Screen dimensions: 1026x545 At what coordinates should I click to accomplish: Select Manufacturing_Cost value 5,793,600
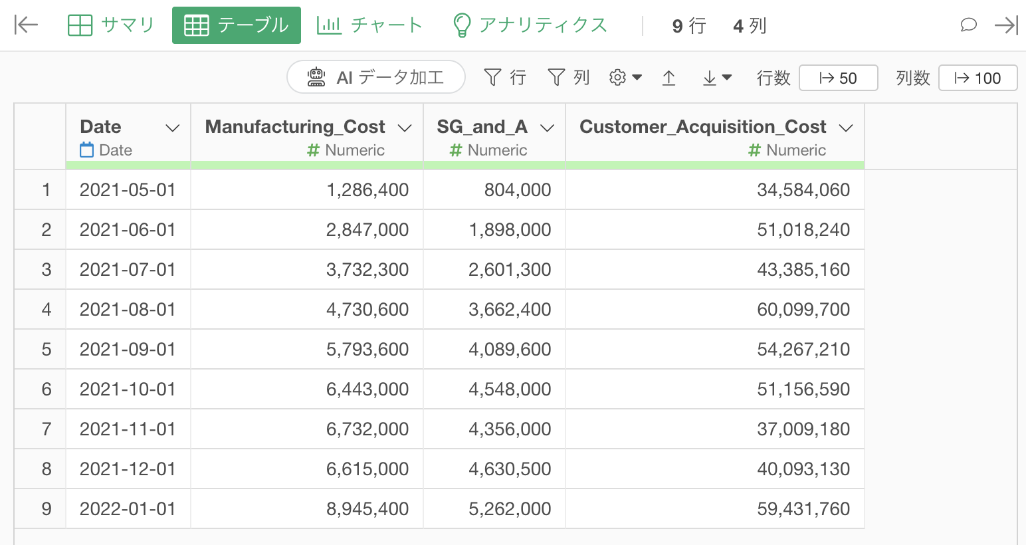307,350
